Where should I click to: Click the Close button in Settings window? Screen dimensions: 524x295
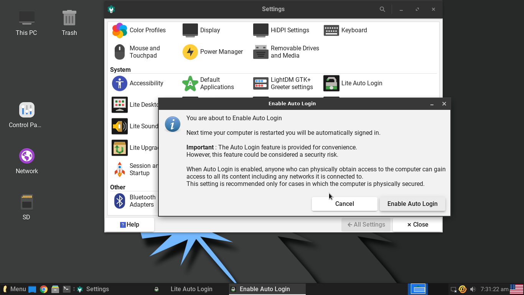417,225
